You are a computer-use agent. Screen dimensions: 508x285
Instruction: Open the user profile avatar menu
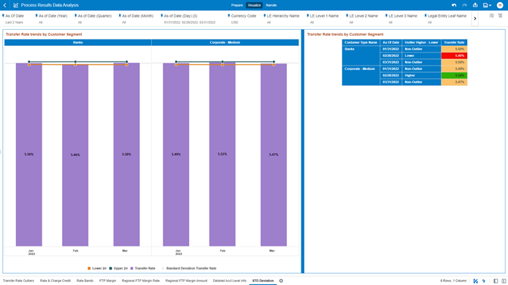coord(500,5)
